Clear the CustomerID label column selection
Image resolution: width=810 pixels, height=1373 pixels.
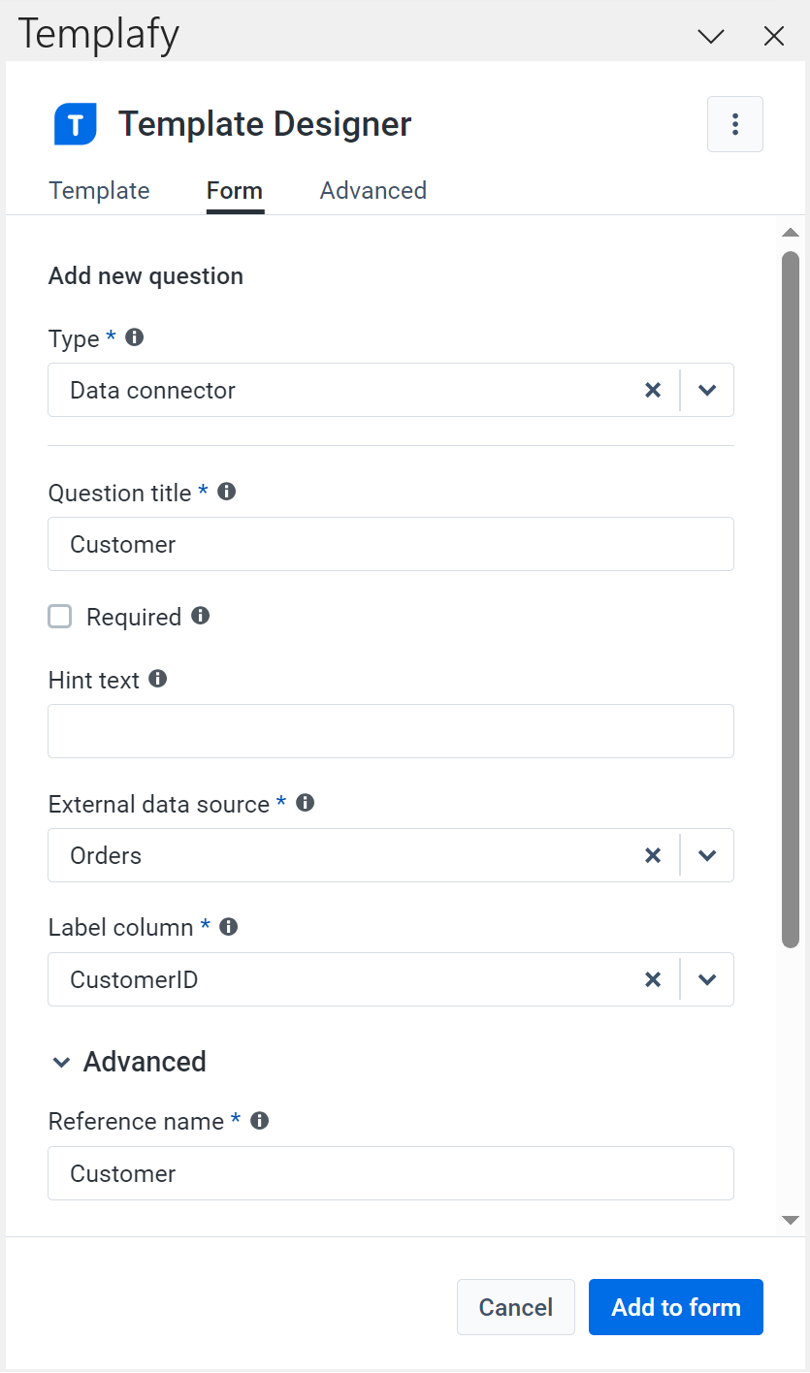[x=653, y=979]
